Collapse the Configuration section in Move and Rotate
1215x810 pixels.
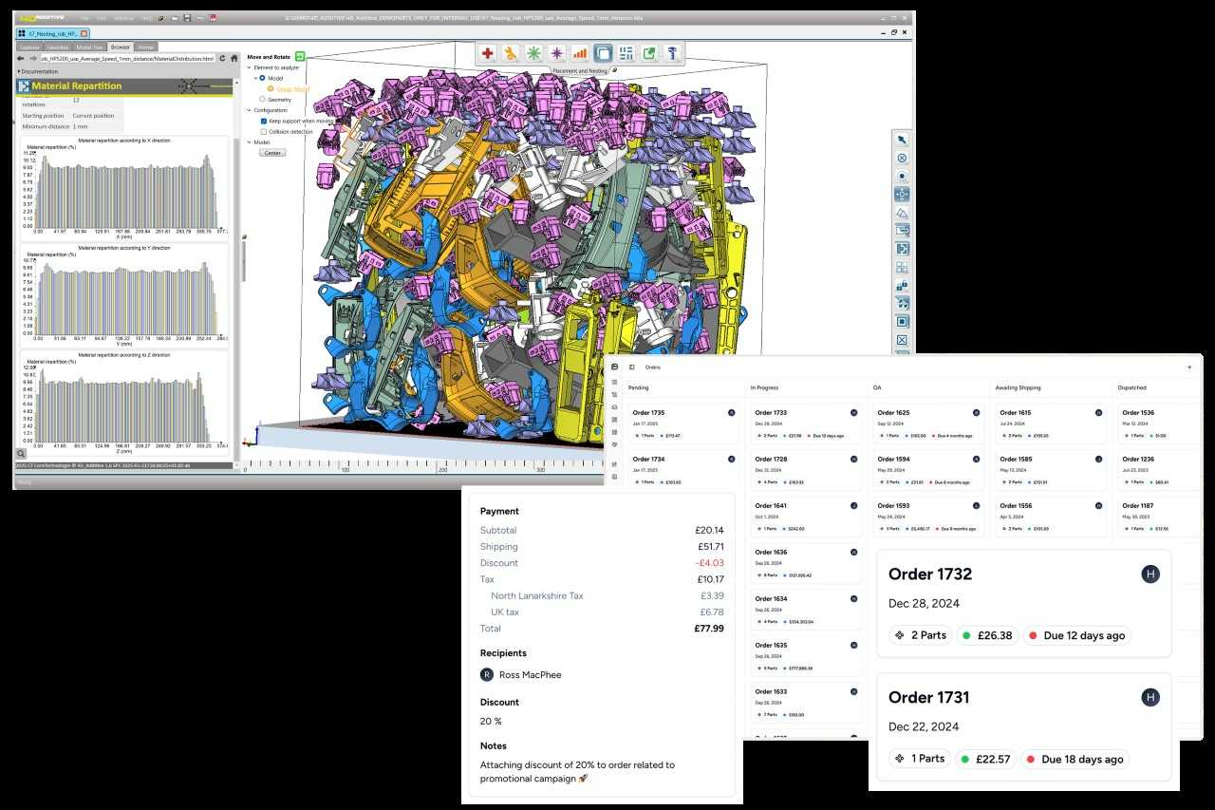coord(248,110)
